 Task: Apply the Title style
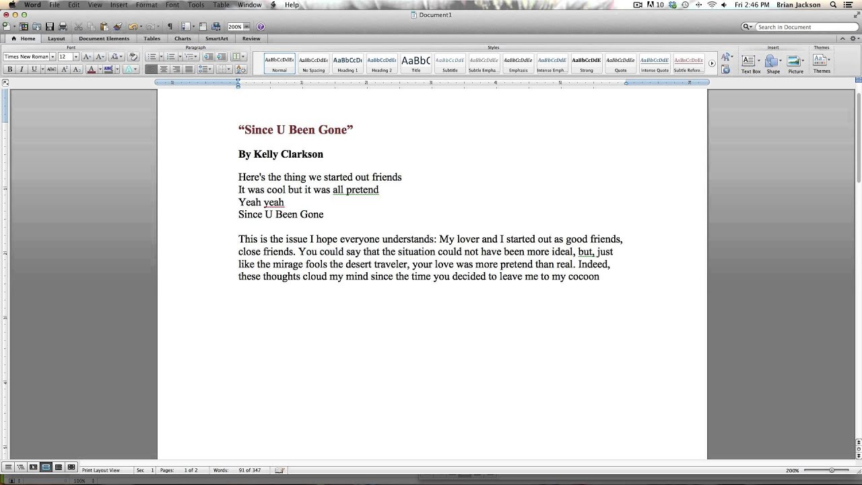point(416,63)
